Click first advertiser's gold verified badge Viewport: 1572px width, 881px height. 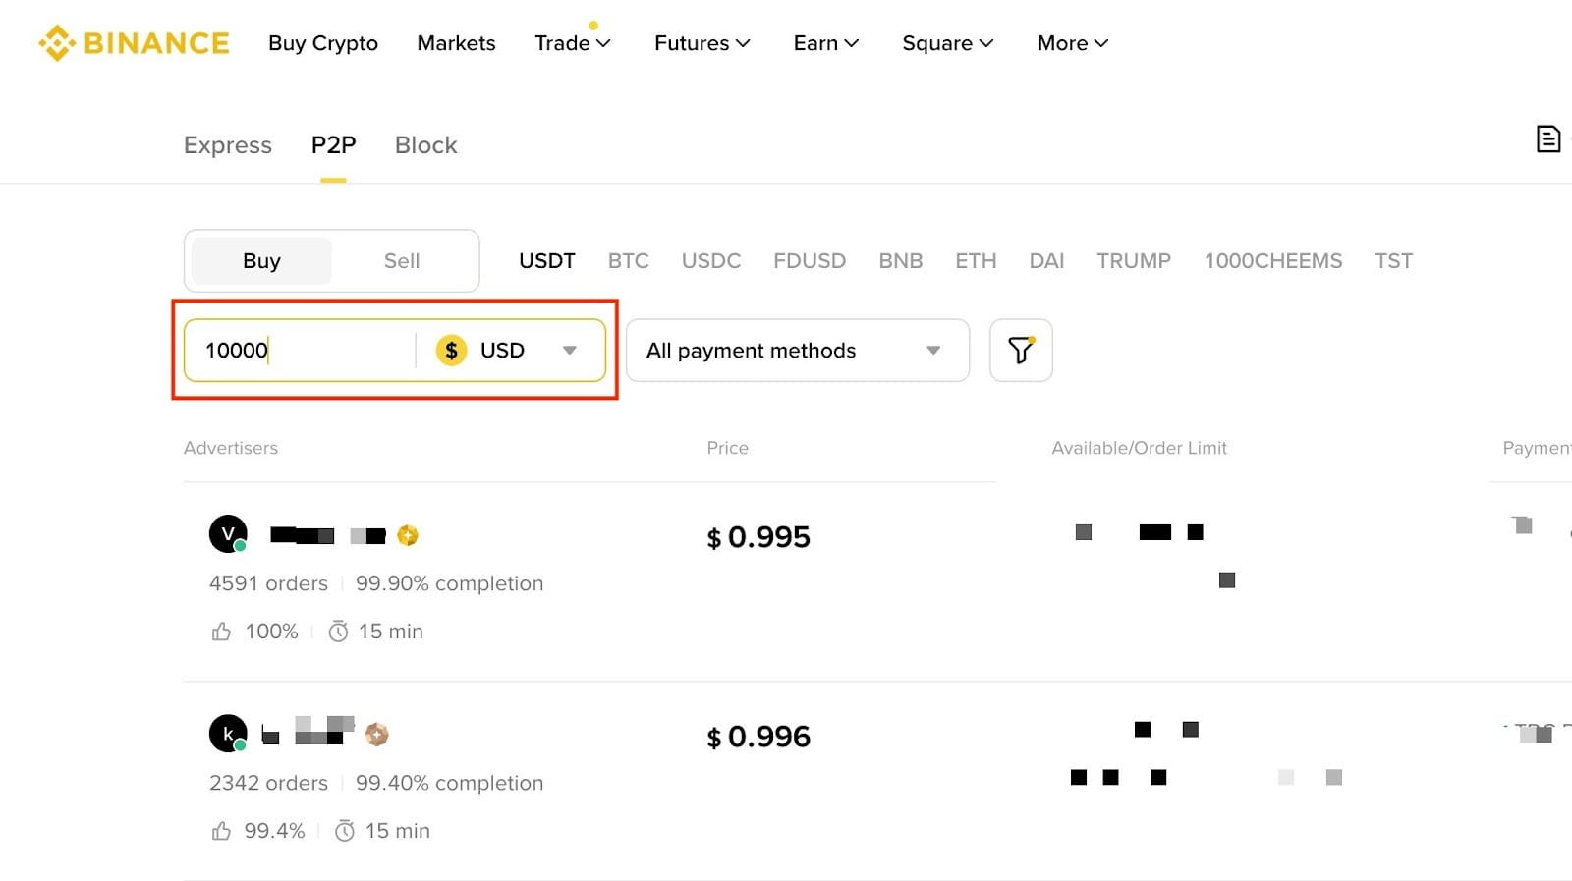408,535
